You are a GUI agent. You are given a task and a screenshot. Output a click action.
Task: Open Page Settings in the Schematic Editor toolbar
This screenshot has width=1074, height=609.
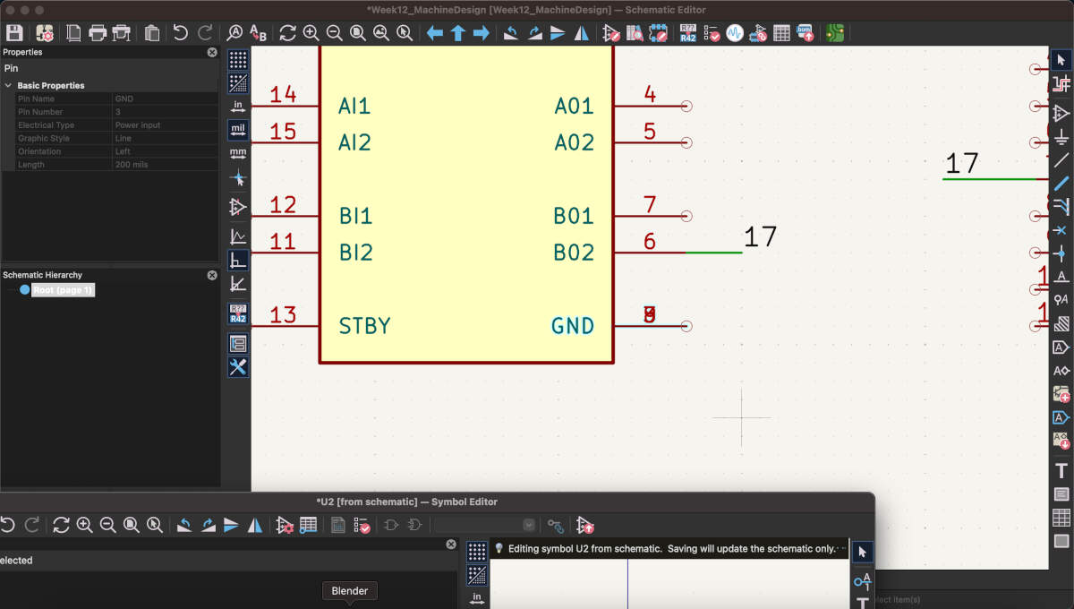click(73, 33)
